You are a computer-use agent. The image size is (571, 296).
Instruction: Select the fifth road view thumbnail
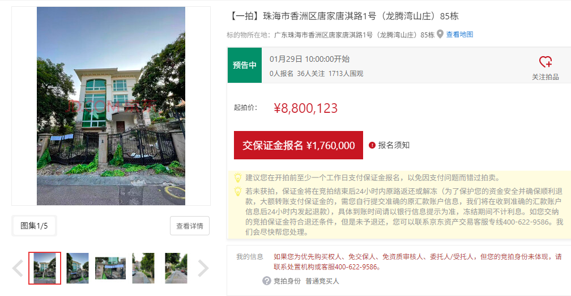coord(176,268)
